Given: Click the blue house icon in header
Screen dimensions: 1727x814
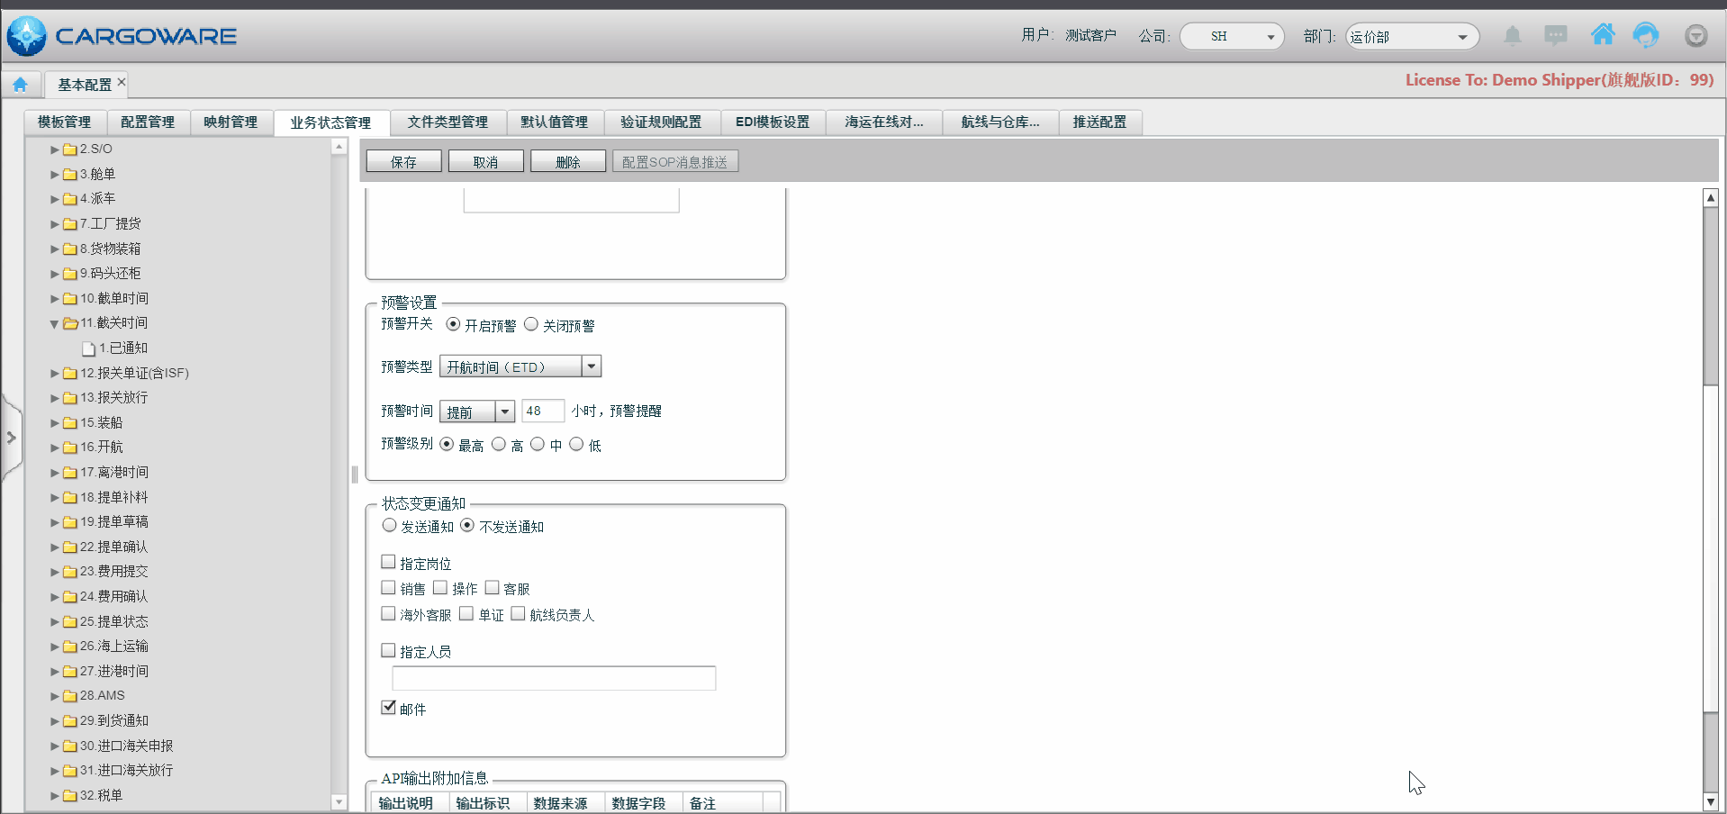Looking at the screenshot, I should click(1603, 35).
